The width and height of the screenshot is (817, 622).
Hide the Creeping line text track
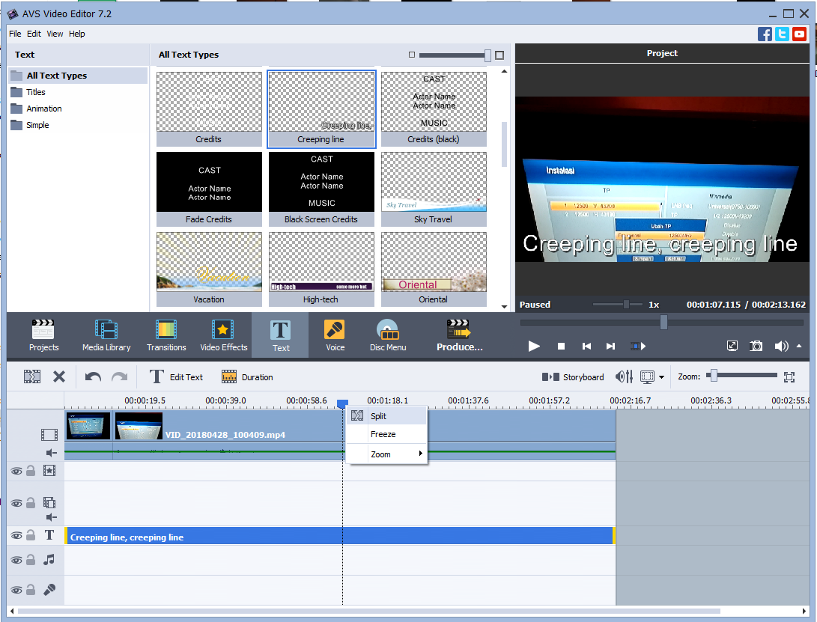(x=16, y=535)
